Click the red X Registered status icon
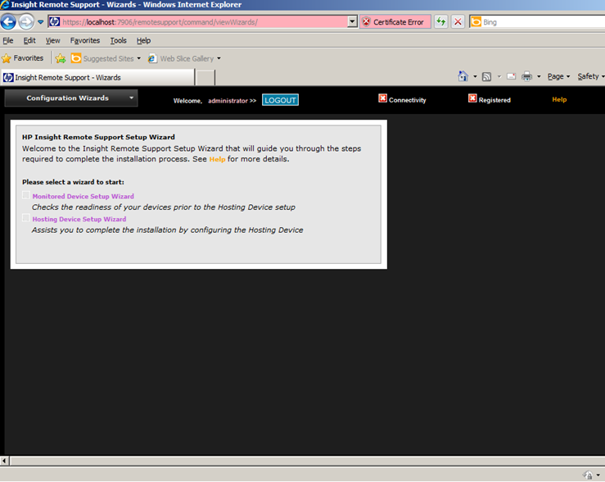Screen dimensions: 605x482 tap(472, 98)
